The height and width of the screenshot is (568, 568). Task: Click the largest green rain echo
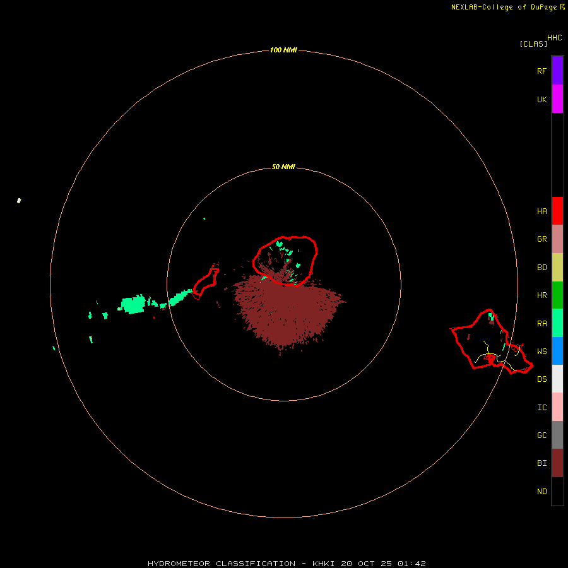pos(133,304)
